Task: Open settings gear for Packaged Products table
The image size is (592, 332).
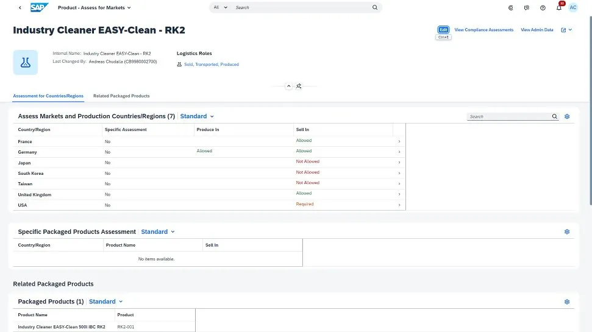Action: tap(567, 302)
